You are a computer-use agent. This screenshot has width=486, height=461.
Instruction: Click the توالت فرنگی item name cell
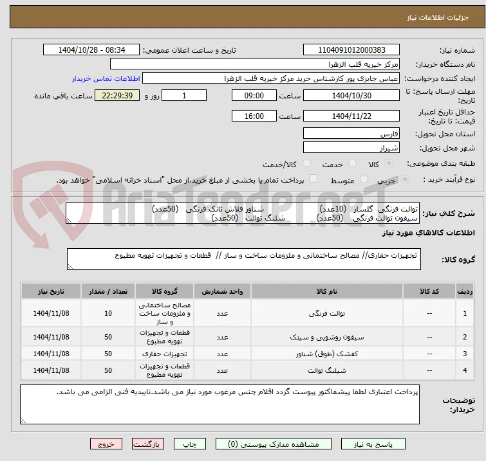[327, 313]
